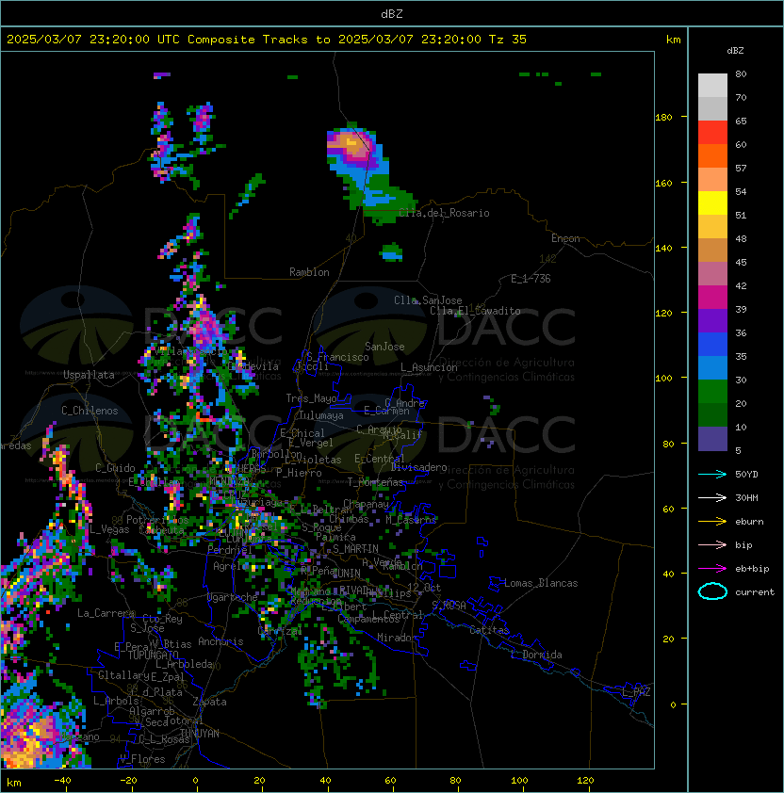Select the 'V_Flores' place label
This screenshot has height=793, width=784.
142,758
